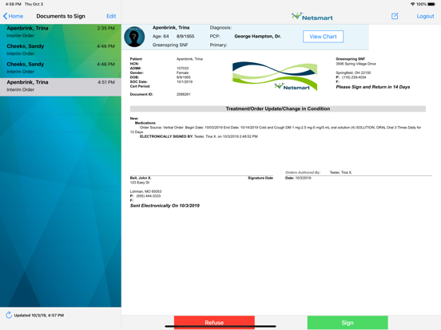This screenshot has width=441, height=330.
Task: Open the compose note icon
Action: pos(395,16)
